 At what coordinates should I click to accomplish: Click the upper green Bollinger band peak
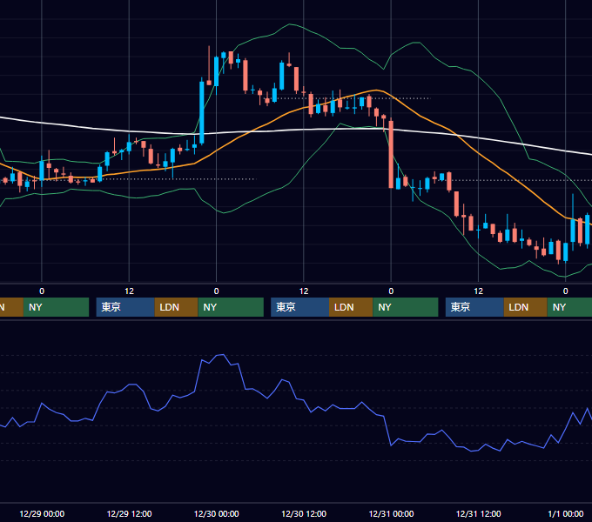(x=290, y=24)
